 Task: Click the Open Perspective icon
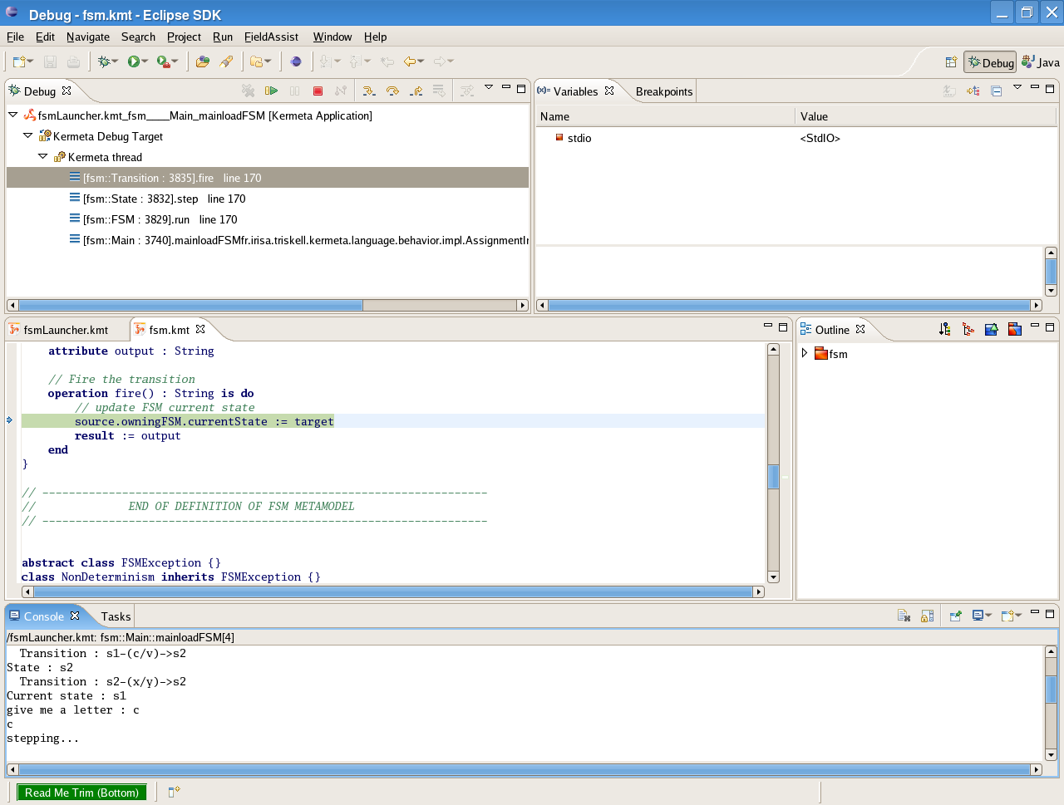click(951, 62)
